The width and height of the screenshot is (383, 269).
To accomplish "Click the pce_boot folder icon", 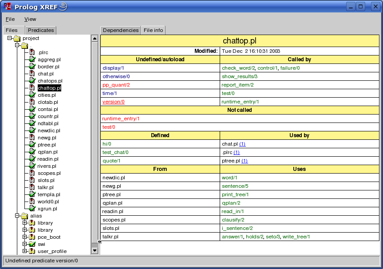I will 32,237.
